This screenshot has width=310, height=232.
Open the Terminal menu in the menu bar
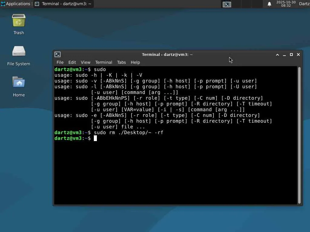104,62
